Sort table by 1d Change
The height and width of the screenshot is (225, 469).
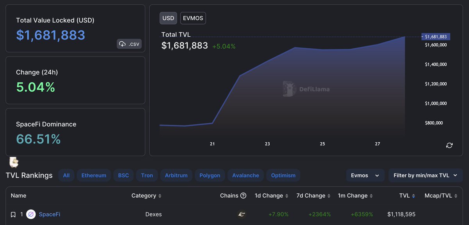tap(272, 196)
